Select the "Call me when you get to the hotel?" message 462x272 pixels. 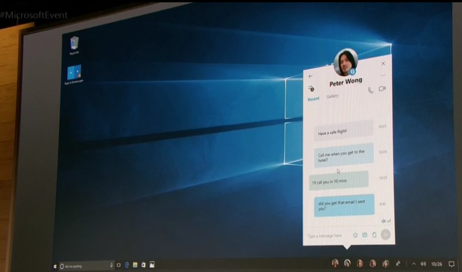344,155
